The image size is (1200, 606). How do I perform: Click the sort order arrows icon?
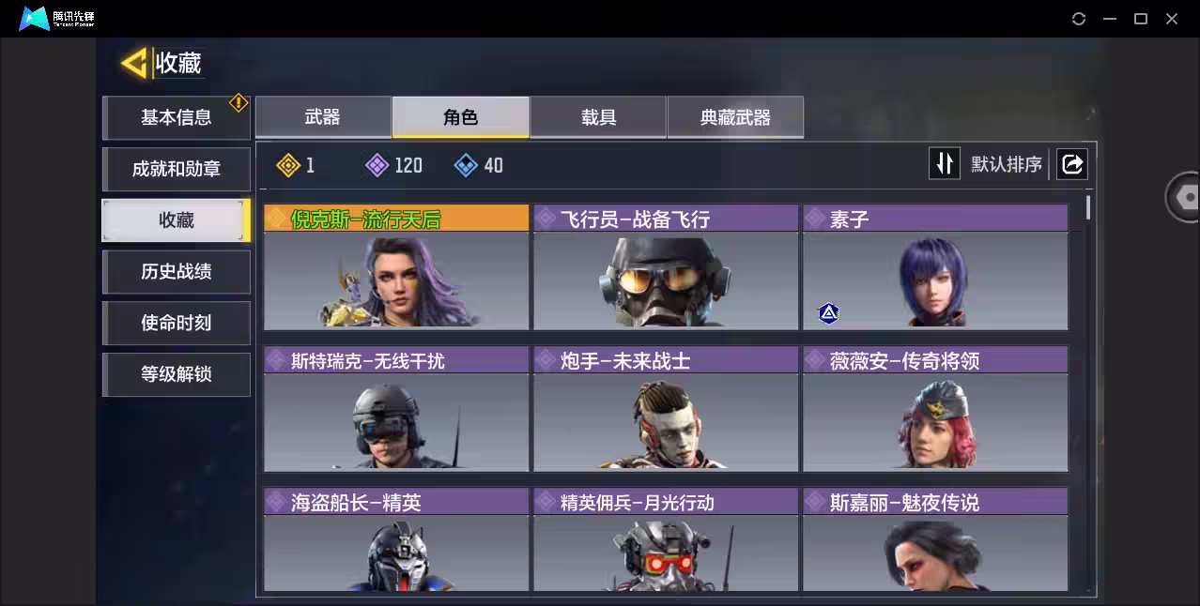click(944, 164)
